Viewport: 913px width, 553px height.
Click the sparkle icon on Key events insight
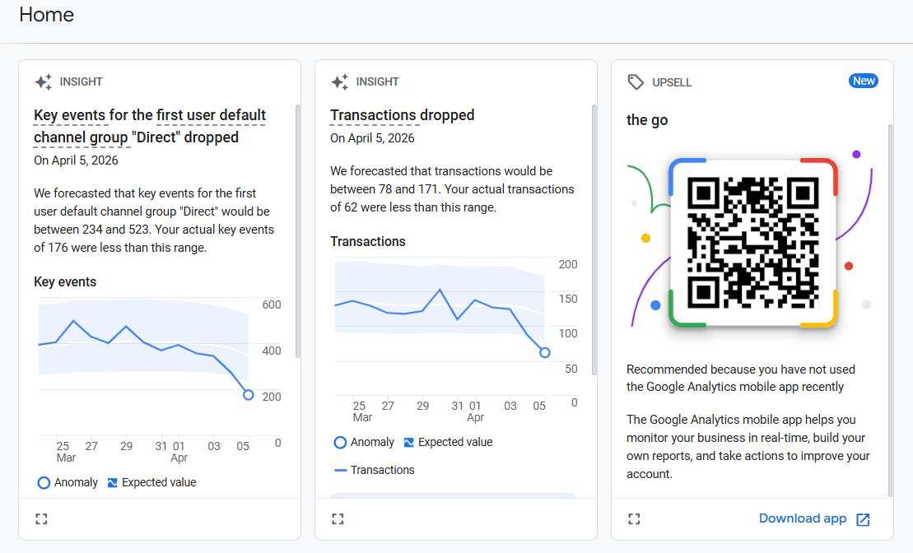click(43, 82)
